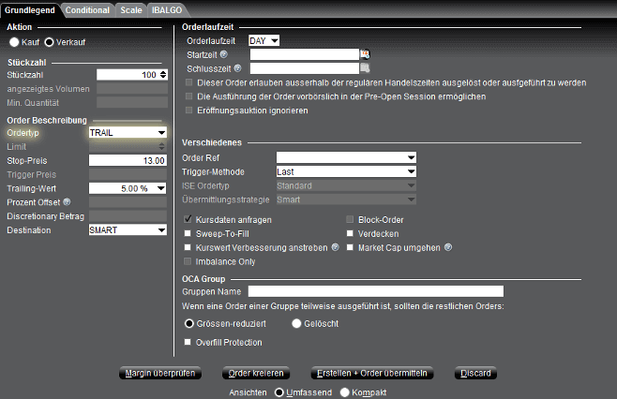Open the IBALGO tab
The width and height of the screenshot is (617, 399).
point(167,10)
